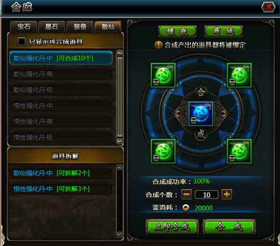
Task: Click the bottom-left green pill material slot
Action: [163, 151]
